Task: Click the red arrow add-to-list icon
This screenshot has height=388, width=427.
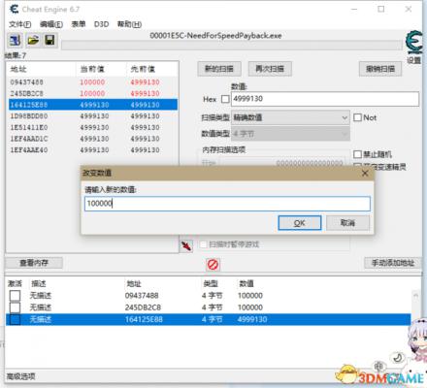Action: (186, 246)
